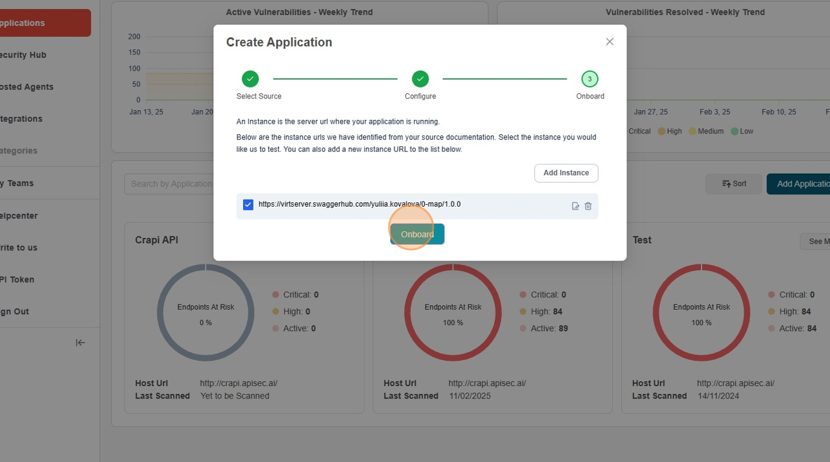Delete the instance URL with the trash icon
Viewport: 830px width, 462px height.
588,206
